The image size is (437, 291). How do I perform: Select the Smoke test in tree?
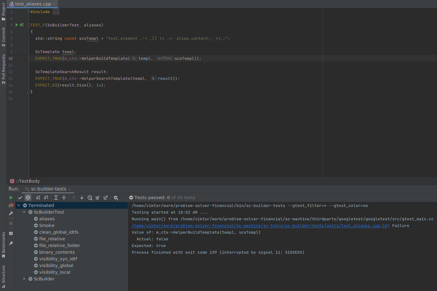tap(47, 225)
